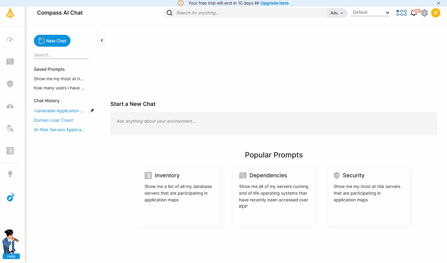
Task: Open the Default selector dropdown
Action: pos(370,13)
